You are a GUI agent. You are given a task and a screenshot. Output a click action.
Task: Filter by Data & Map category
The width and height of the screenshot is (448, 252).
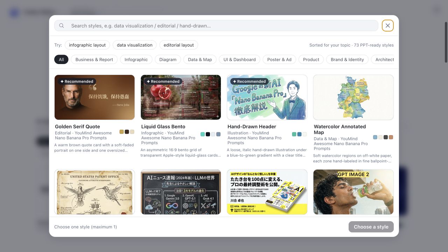(x=200, y=59)
